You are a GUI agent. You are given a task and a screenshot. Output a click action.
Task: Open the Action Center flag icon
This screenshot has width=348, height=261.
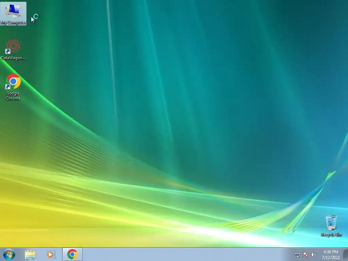point(306,255)
